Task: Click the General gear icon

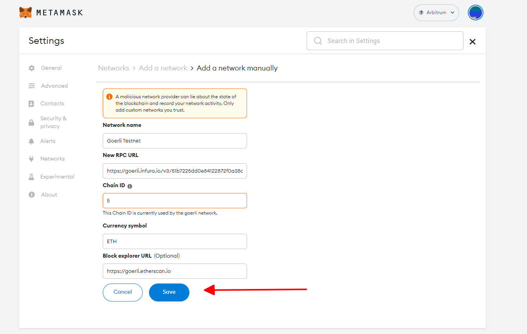Action: [x=32, y=68]
